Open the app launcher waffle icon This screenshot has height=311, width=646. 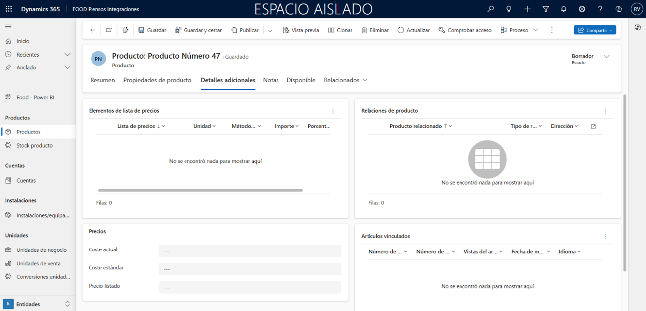9,9
